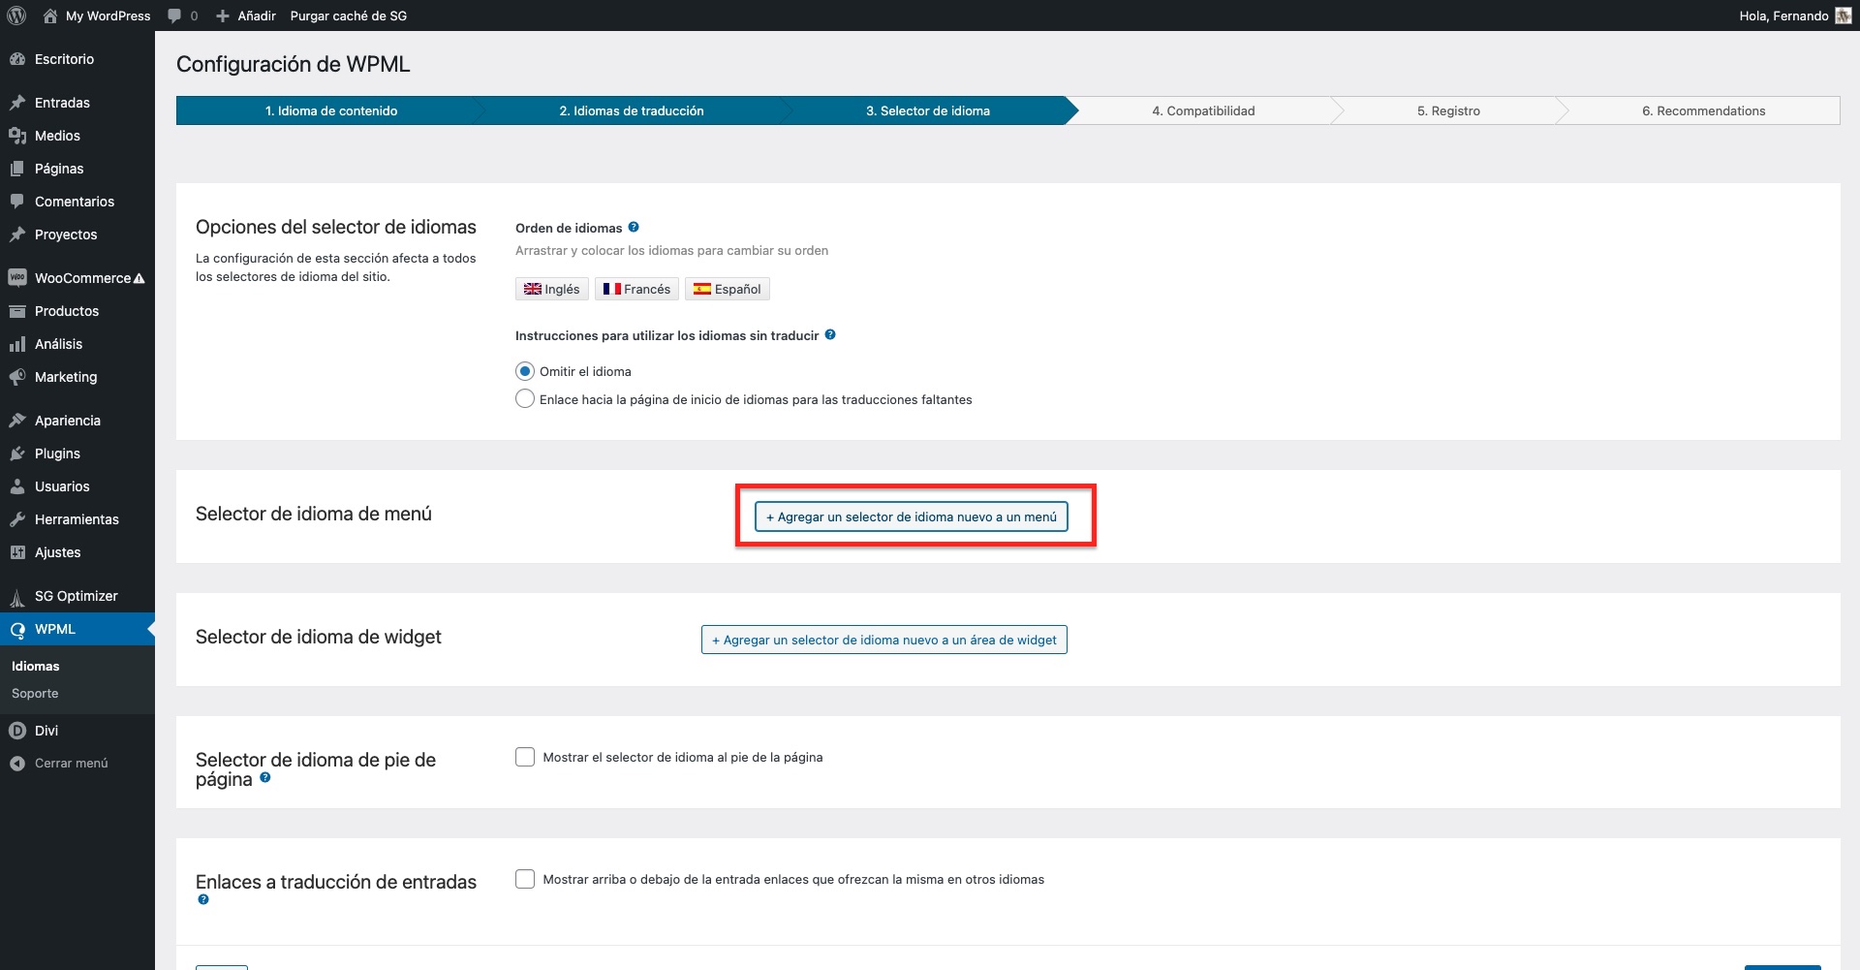1860x970 pixels.
Task: Click the Francés language order chip
Action: click(x=636, y=289)
